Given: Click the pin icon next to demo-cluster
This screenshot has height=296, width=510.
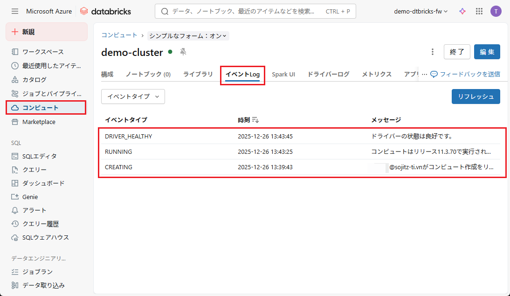Looking at the screenshot, I should pos(183,52).
